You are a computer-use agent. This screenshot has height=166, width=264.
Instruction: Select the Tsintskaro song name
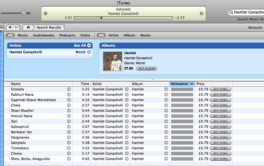[20, 148]
